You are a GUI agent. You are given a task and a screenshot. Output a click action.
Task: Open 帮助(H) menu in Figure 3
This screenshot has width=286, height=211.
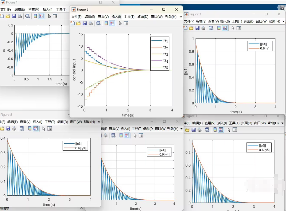(274, 21)
